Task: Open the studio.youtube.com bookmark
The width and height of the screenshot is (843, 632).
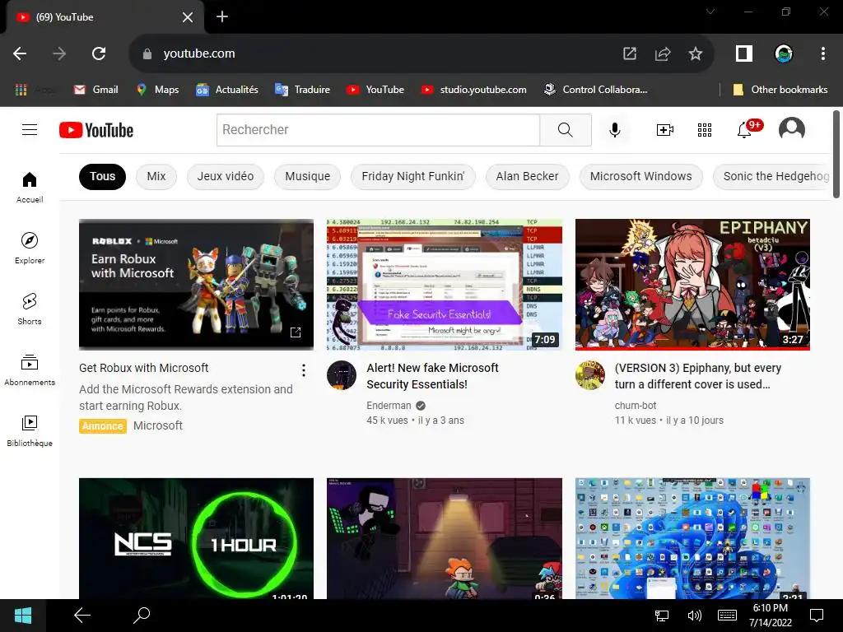Action: click(473, 90)
